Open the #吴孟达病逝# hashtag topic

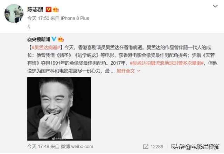[x=46, y=47]
